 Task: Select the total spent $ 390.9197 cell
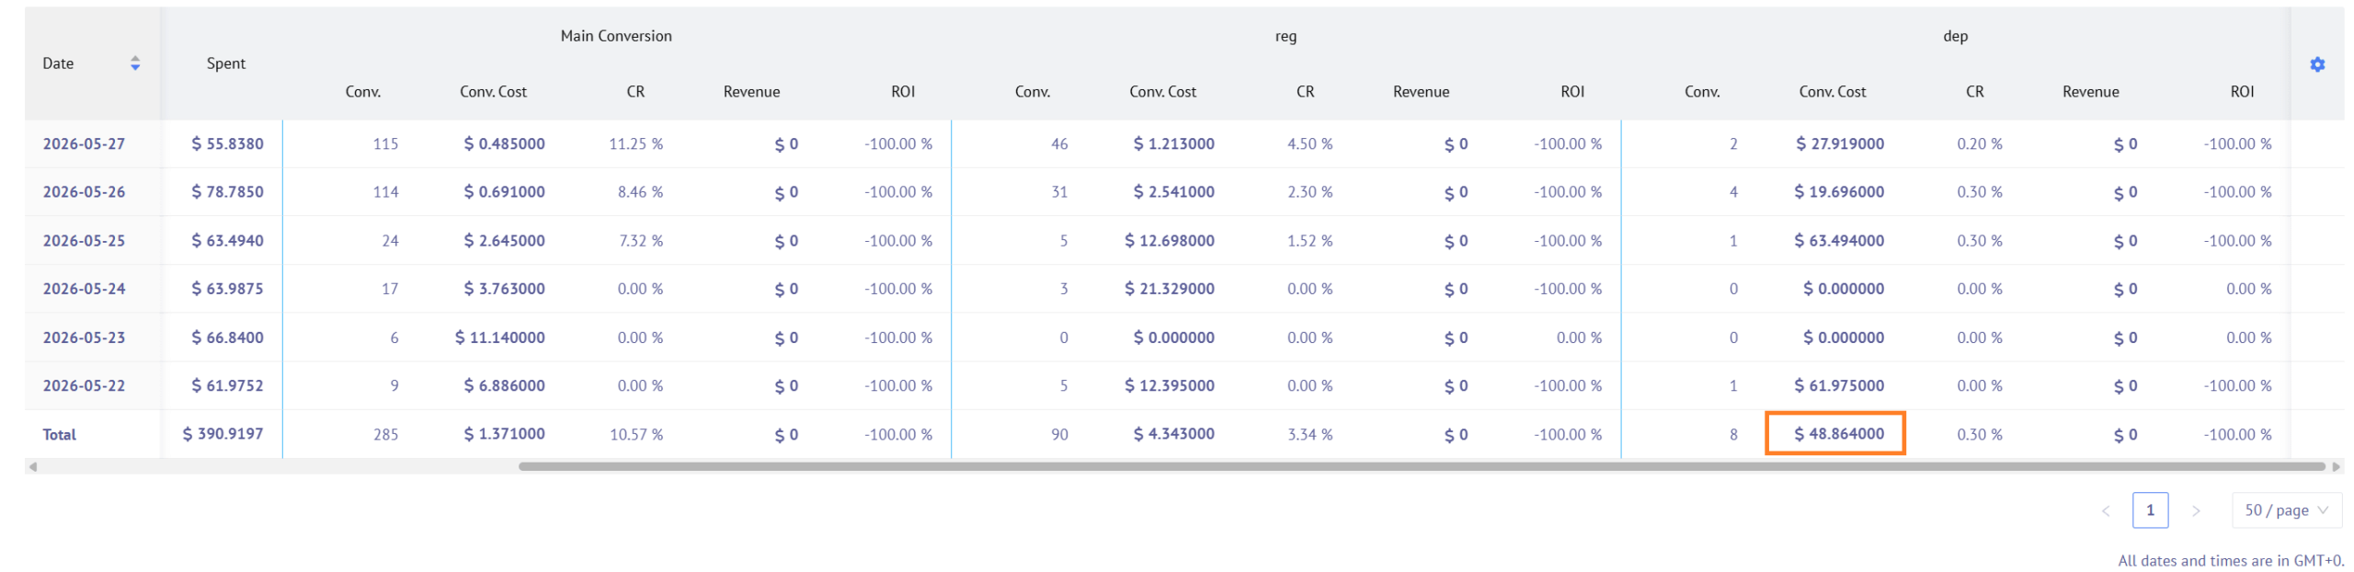pyautogui.click(x=223, y=434)
